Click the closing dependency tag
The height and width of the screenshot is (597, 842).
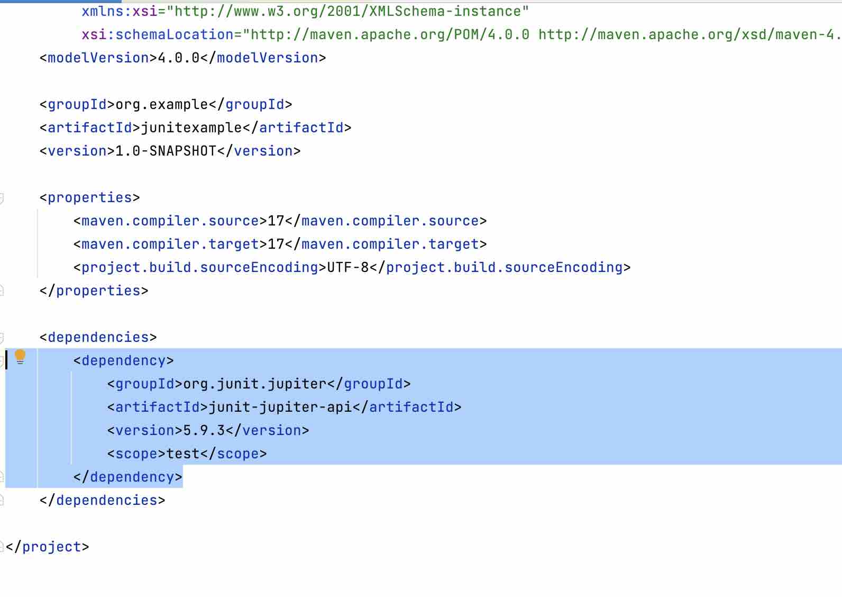click(128, 477)
